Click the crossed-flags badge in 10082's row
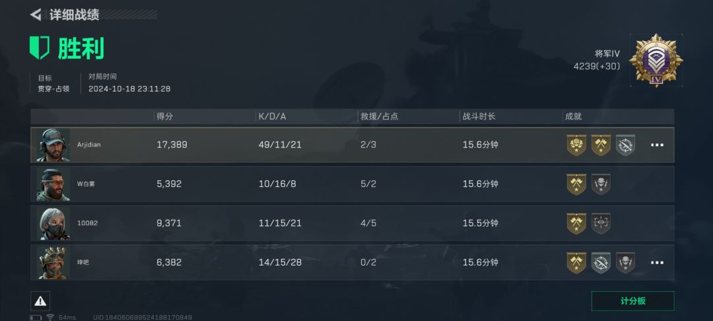The height and width of the screenshot is (321, 713). (x=576, y=223)
